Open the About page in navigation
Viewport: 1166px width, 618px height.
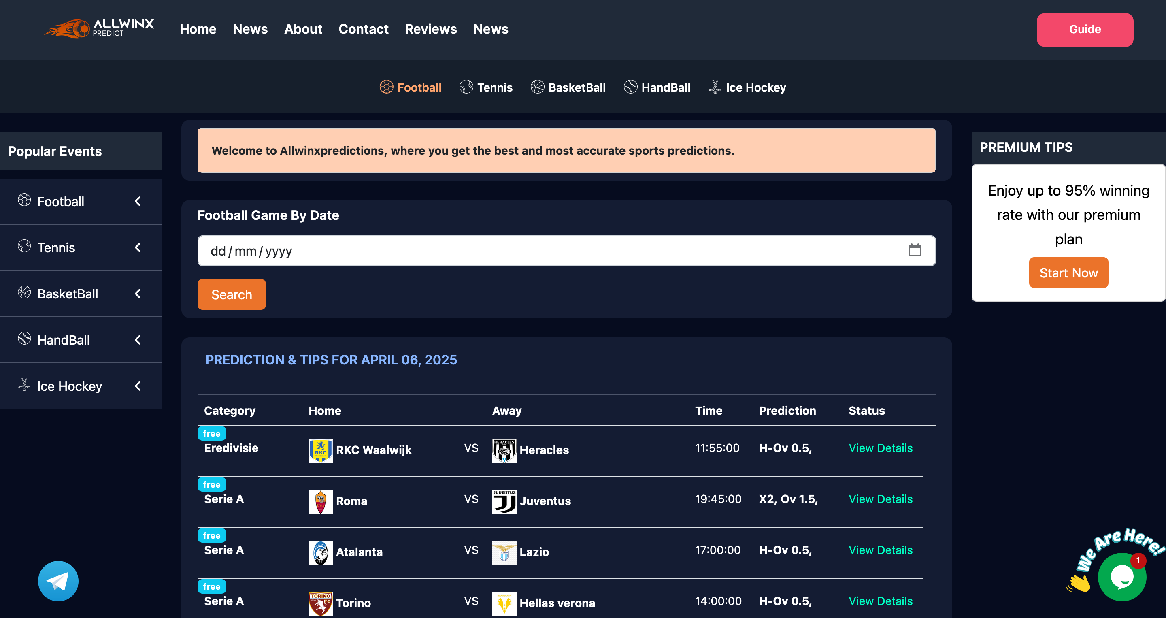coord(303,29)
